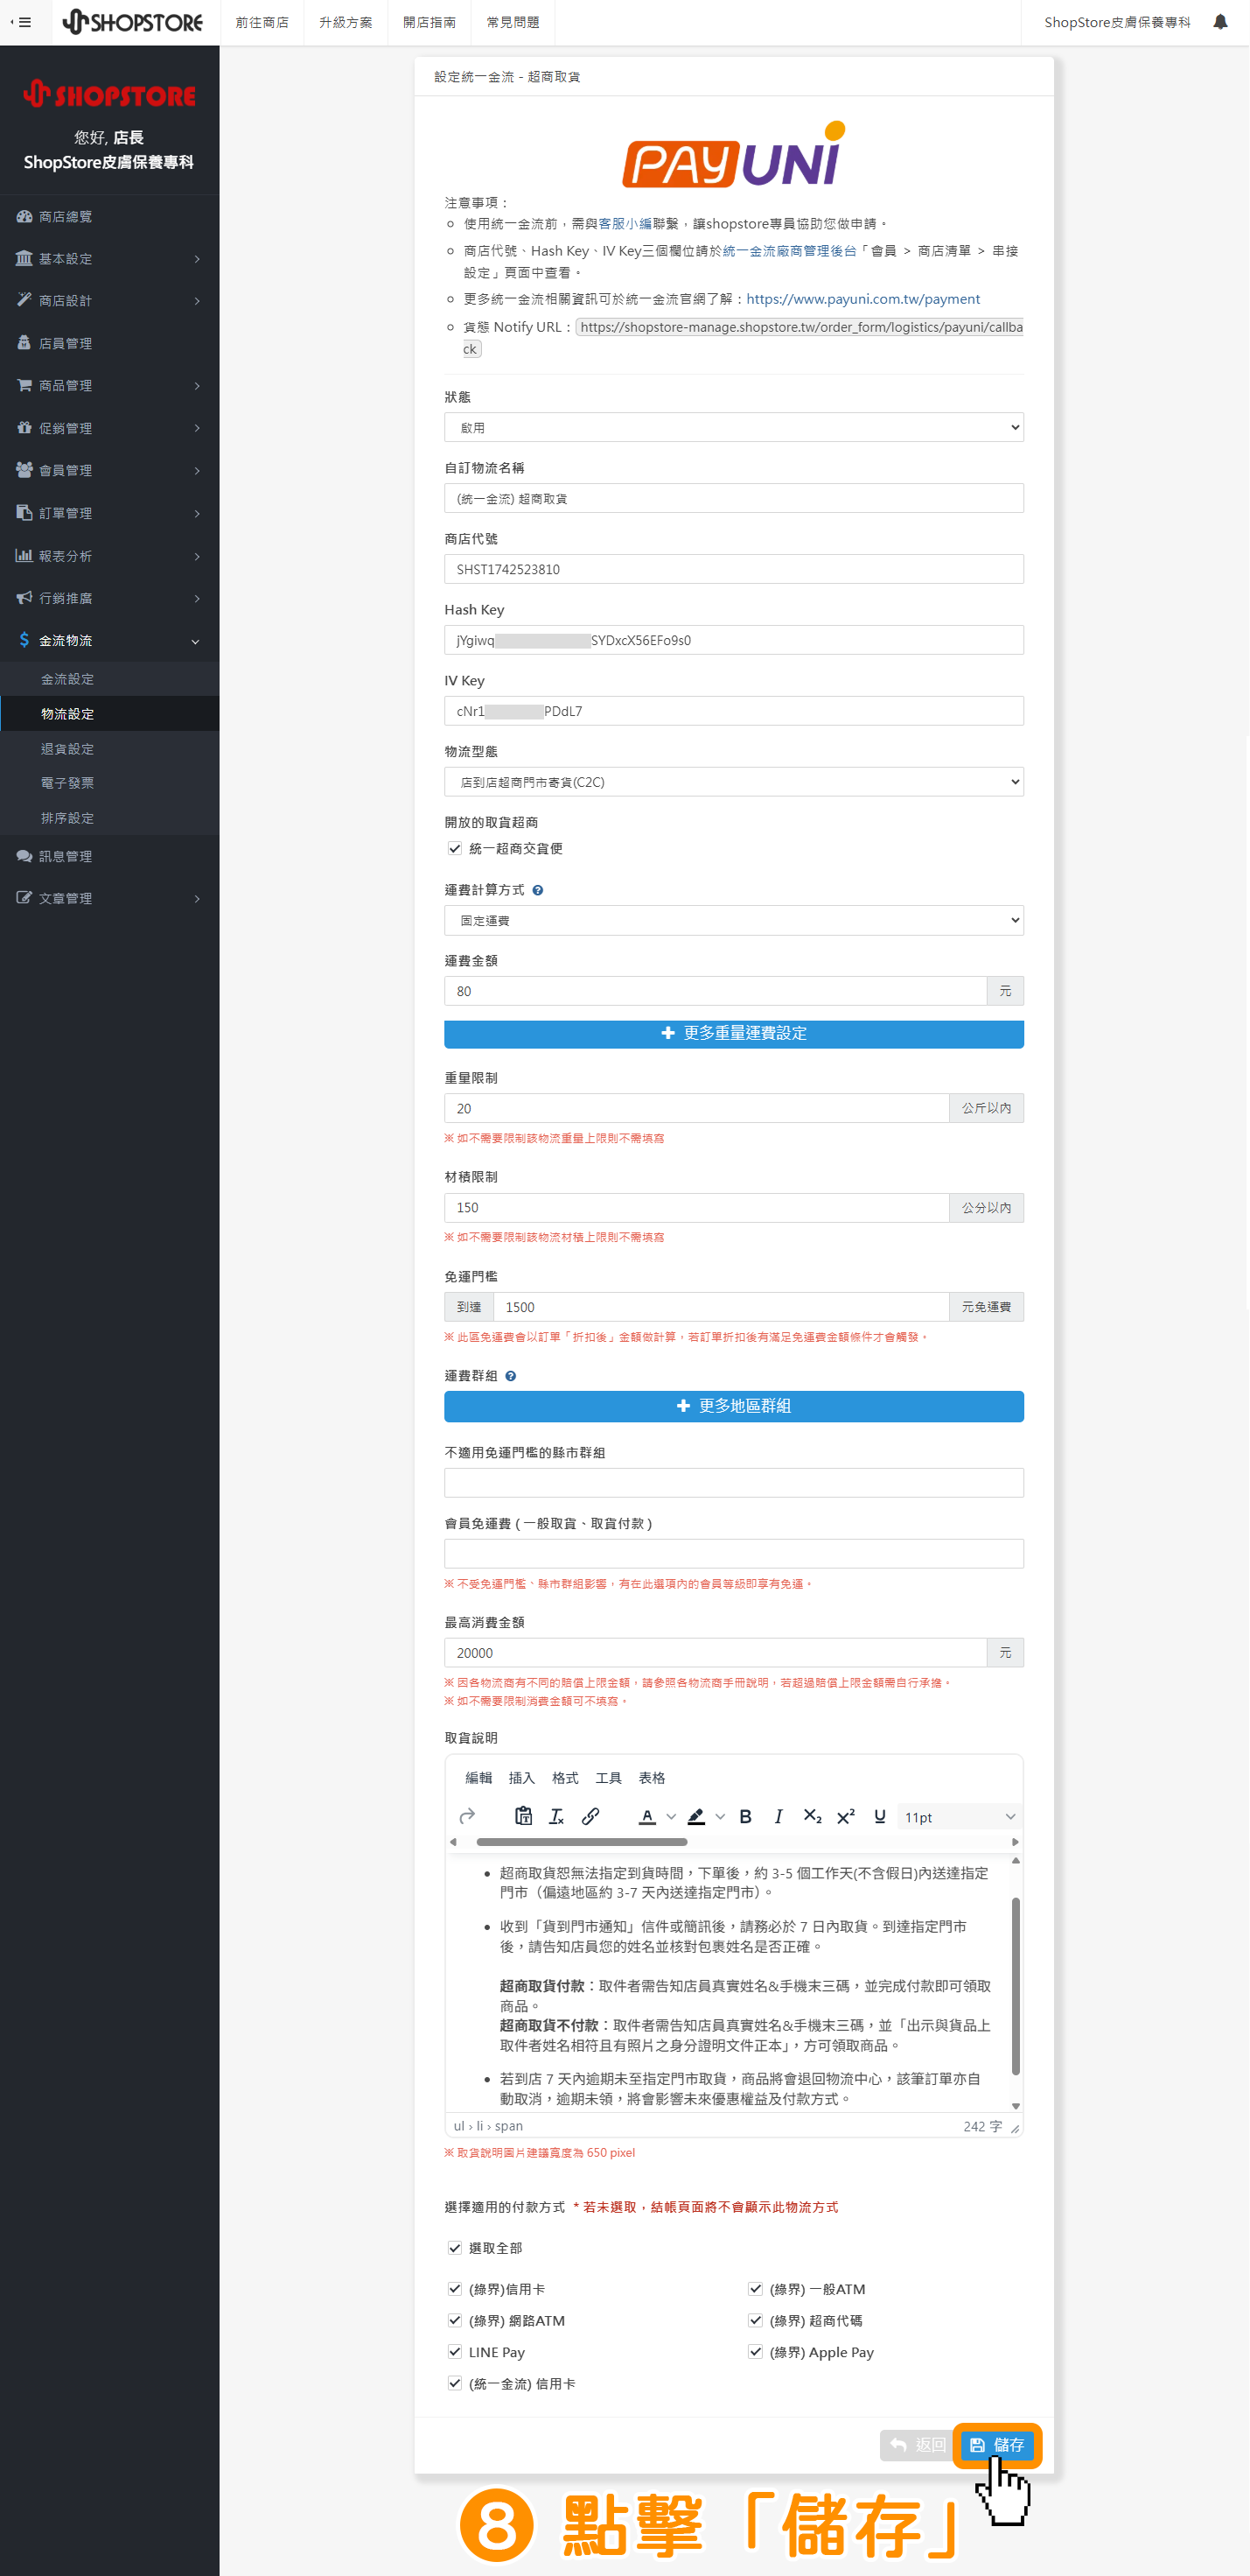Open the 運費計算方式 dropdown
This screenshot has width=1250, height=2576.
click(733, 920)
